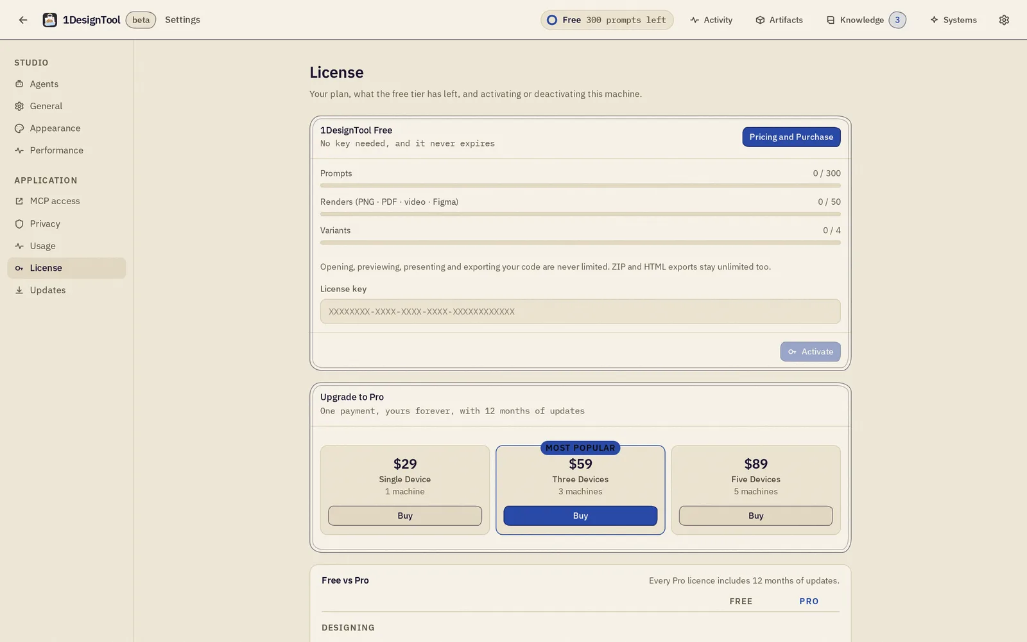Click the Agents sidebar icon
The width and height of the screenshot is (1027, 642).
click(x=19, y=84)
